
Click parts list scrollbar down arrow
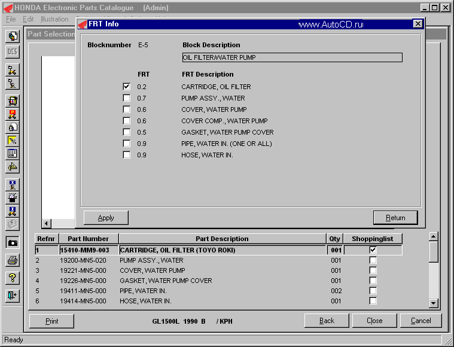434,303
